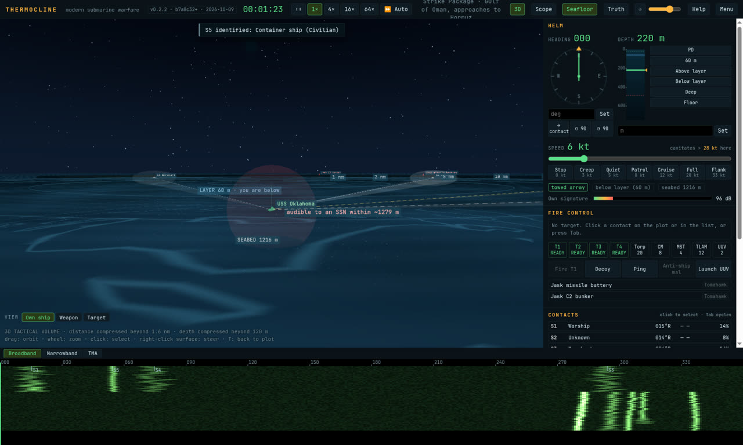Steer toward contact with the arrow button
The width and height of the screenshot is (743, 445).
click(x=559, y=129)
